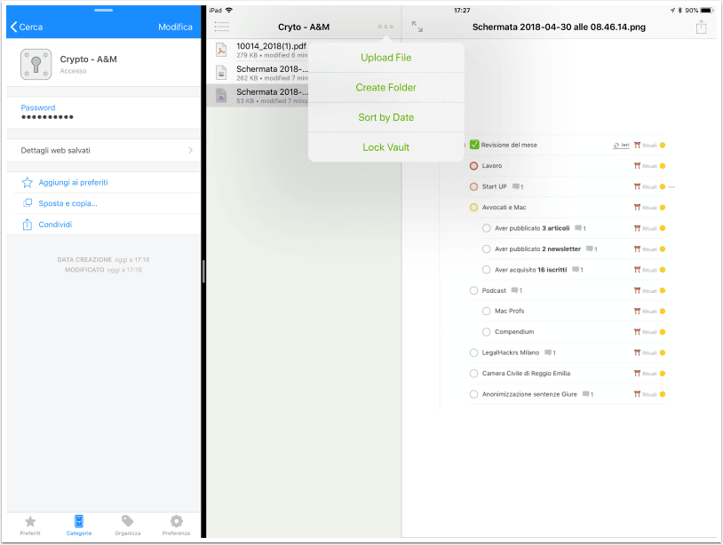This screenshot has width=723, height=545.
Task: Select Sort by Date in menu
Action: [x=386, y=117]
